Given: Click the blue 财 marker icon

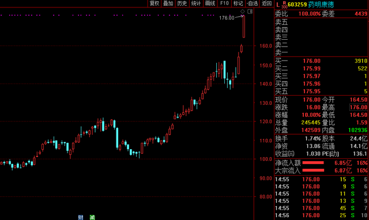Looking at the screenshot, I should [x=81, y=218].
